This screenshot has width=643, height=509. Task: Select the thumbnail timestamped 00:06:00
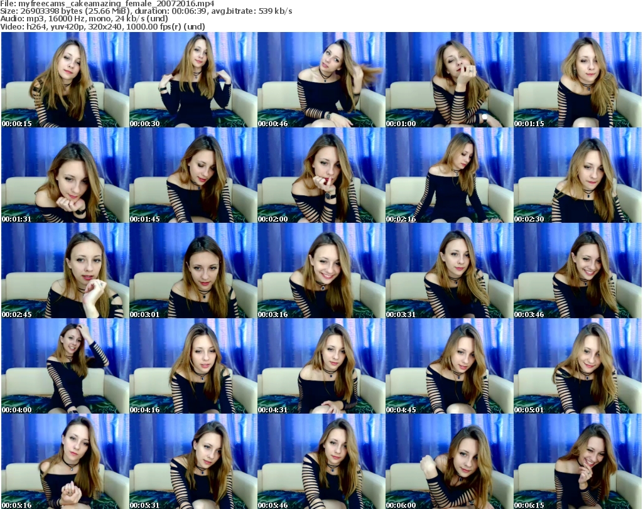point(449,461)
